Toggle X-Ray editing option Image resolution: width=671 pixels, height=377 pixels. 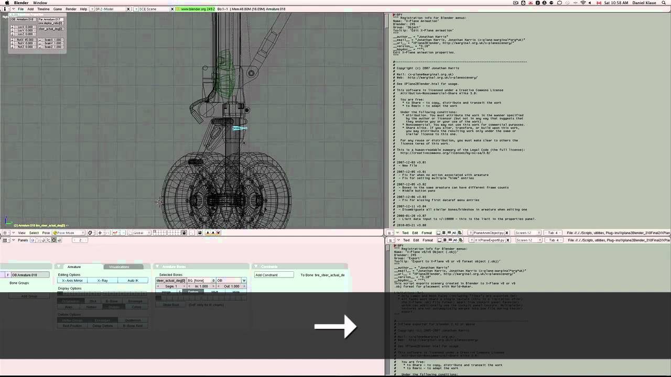pos(103,281)
